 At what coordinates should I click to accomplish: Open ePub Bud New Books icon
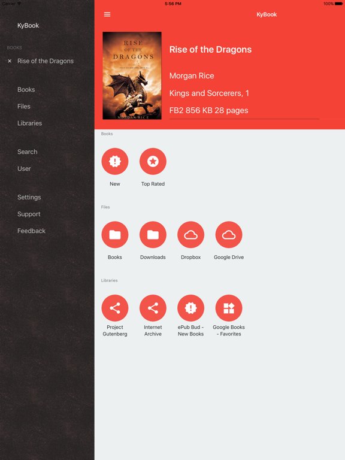[190, 308]
